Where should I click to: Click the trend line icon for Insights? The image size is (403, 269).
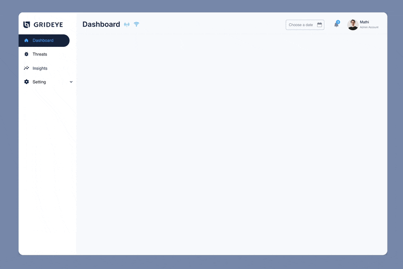tap(26, 68)
